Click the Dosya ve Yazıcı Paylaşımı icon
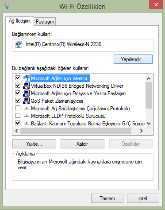The width and height of the screenshot is (165, 210). coord(27,93)
